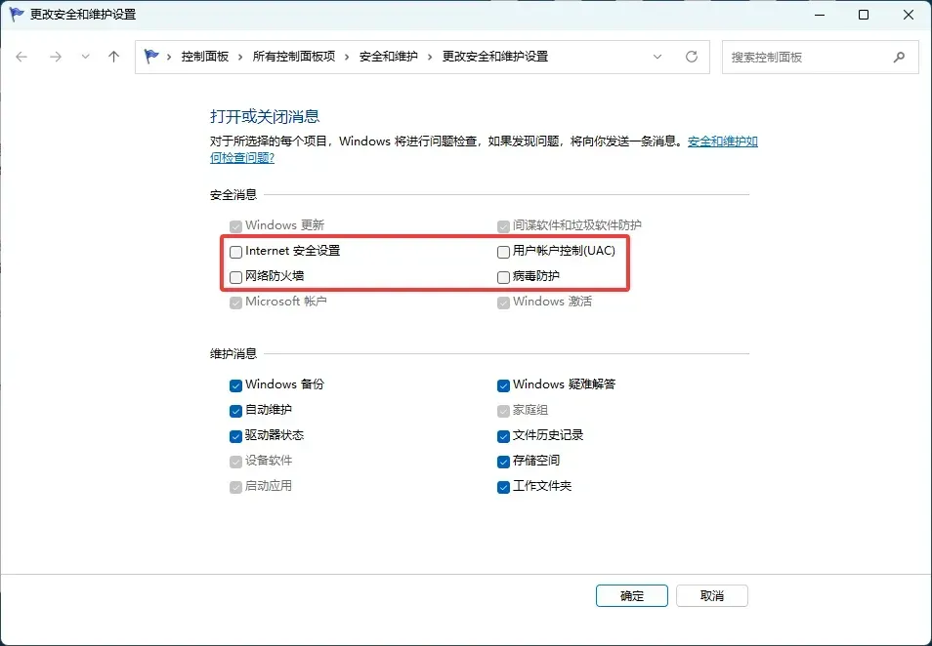Expand chevron after 控制面板 breadcrumb
Image resolution: width=932 pixels, height=646 pixels.
point(241,57)
